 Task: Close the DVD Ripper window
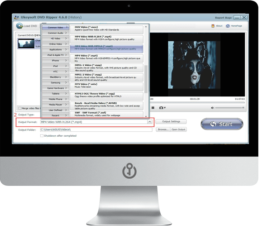coord(244,18)
